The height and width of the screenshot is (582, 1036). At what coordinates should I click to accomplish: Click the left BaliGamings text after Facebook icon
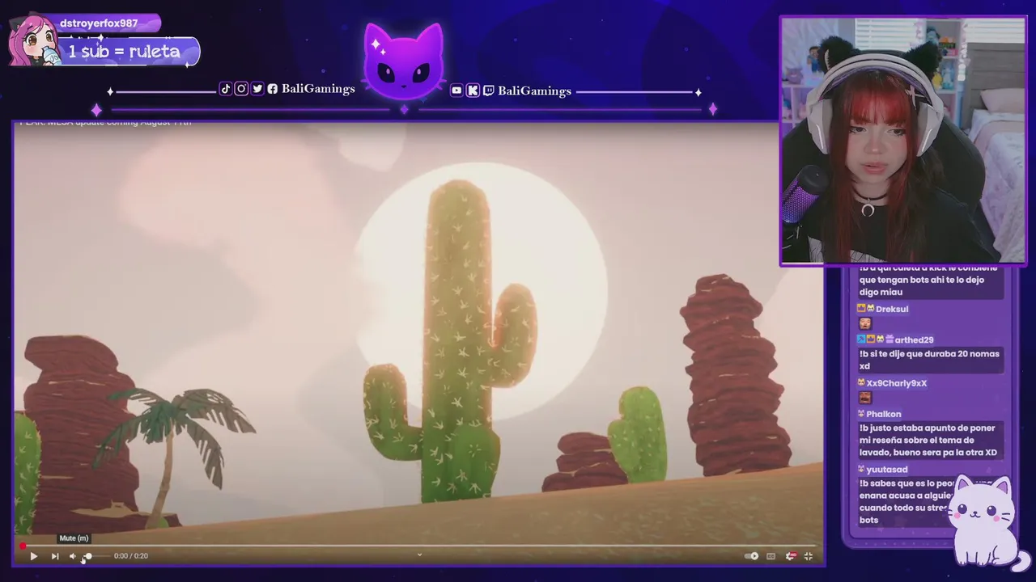[x=318, y=89]
